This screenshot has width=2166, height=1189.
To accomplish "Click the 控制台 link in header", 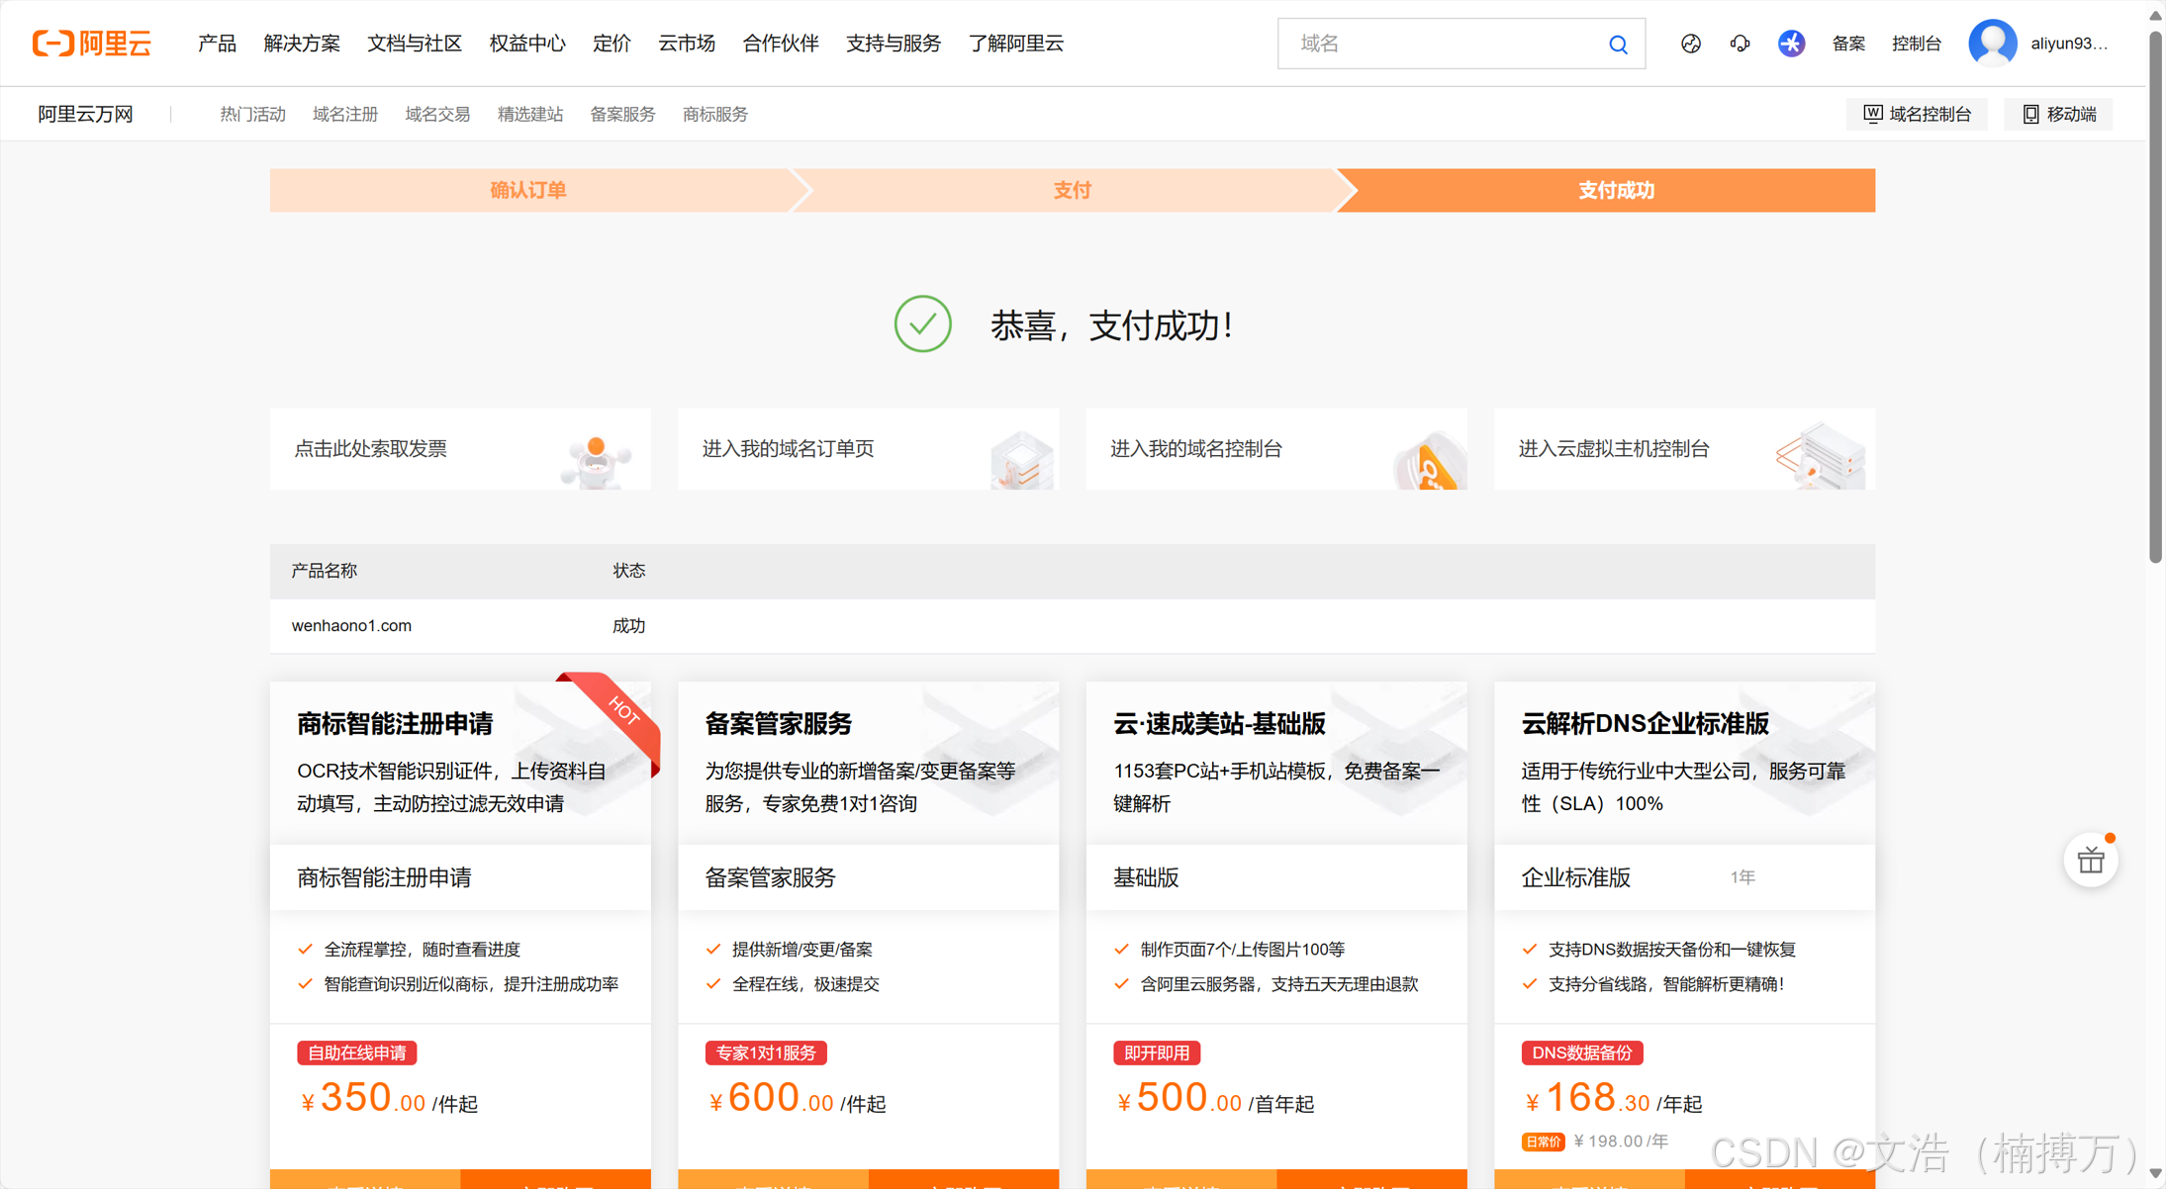I will point(1916,44).
